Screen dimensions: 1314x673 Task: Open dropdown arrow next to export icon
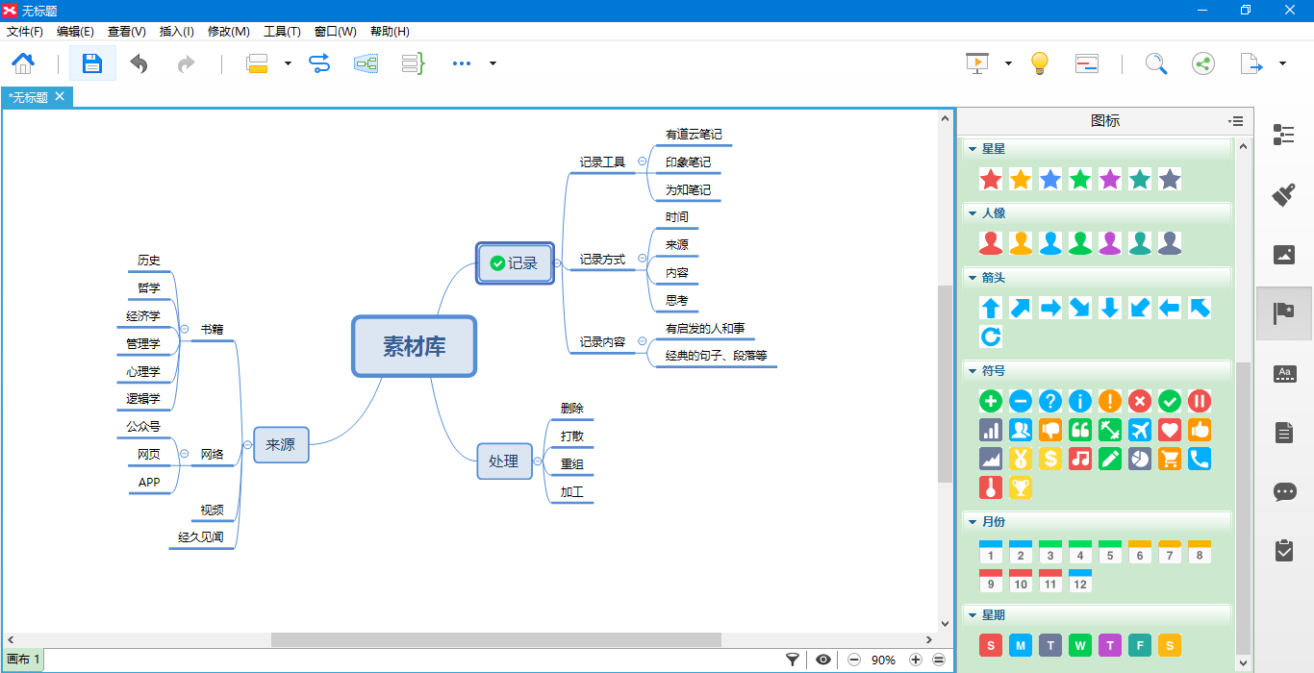point(1282,63)
